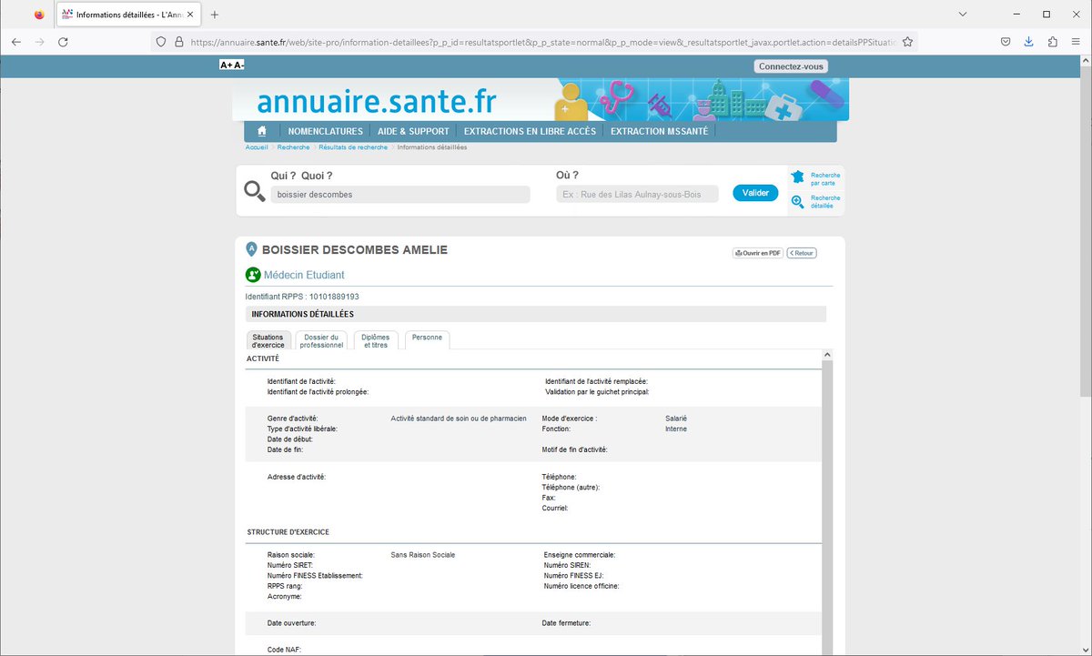Switch to the Personne tab
Image resolution: width=1092 pixels, height=656 pixels.
(x=427, y=339)
